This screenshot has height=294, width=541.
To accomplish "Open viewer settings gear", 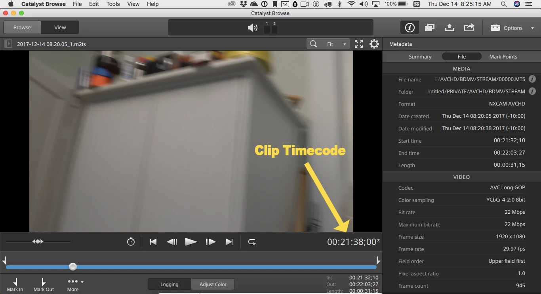I will pyautogui.click(x=374, y=44).
